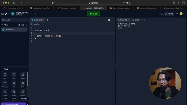
Task: Open the Safari Share button
Action: (x=174, y=3)
